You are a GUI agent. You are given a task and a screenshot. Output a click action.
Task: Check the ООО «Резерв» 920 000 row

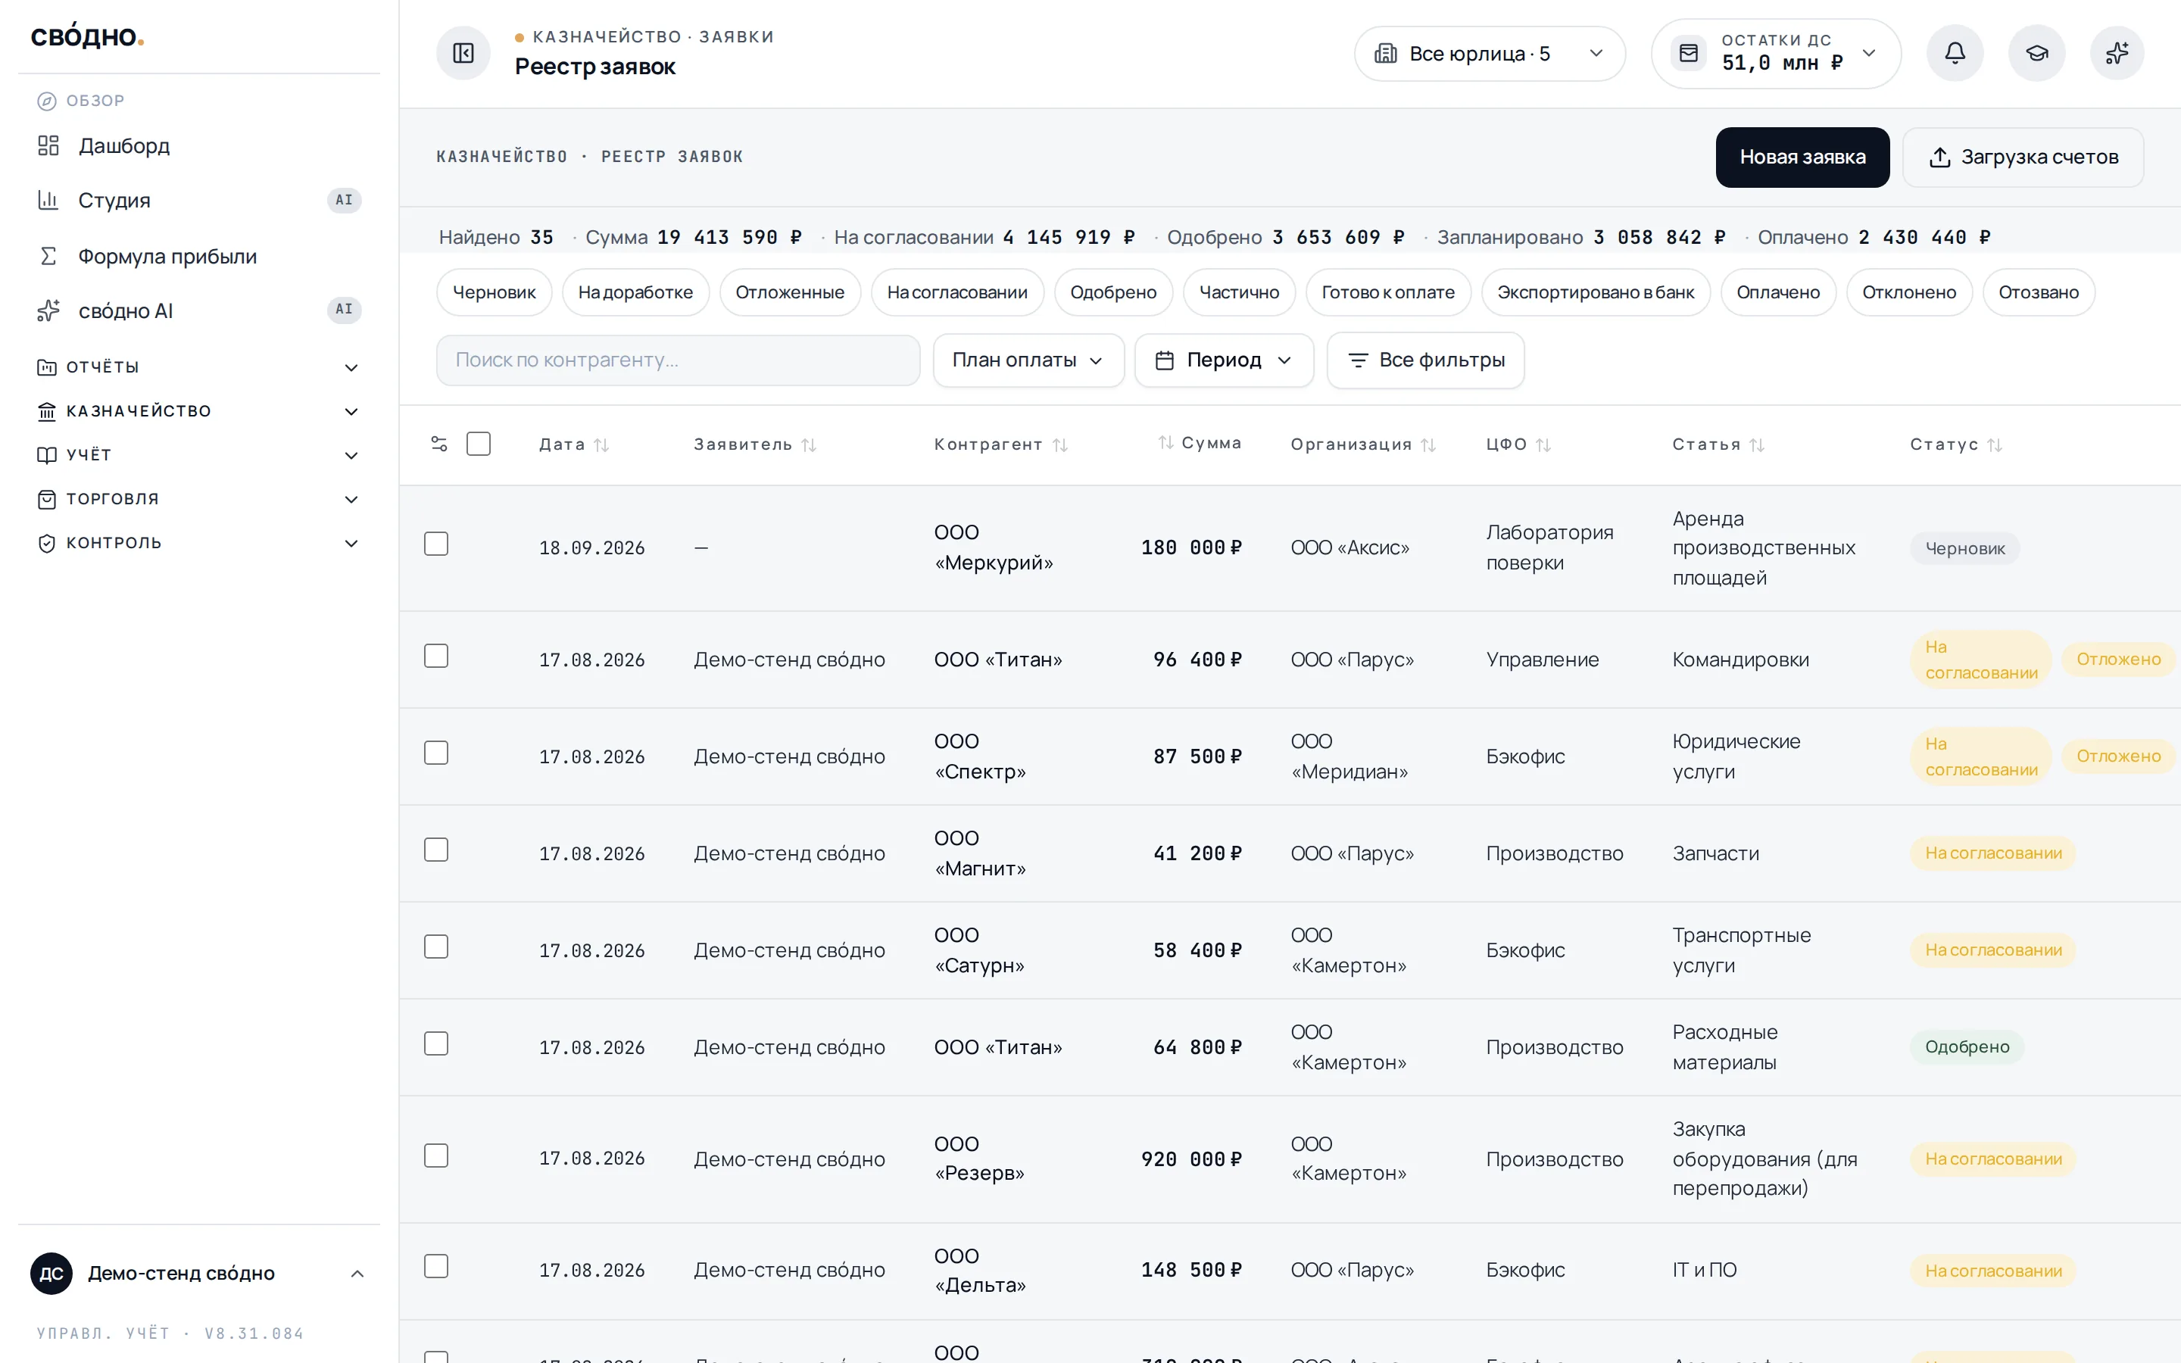click(x=436, y=1156)
